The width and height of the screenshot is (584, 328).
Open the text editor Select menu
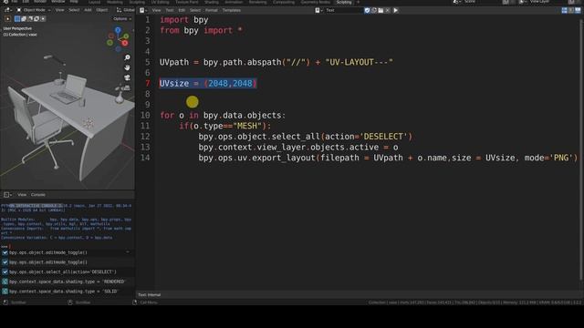[195, 10]
